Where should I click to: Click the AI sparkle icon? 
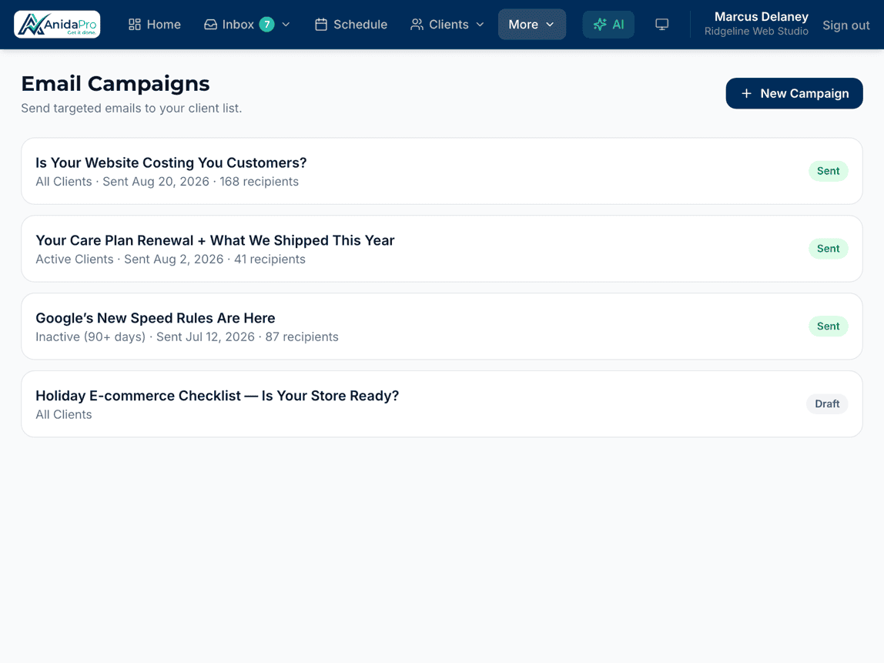600,24
